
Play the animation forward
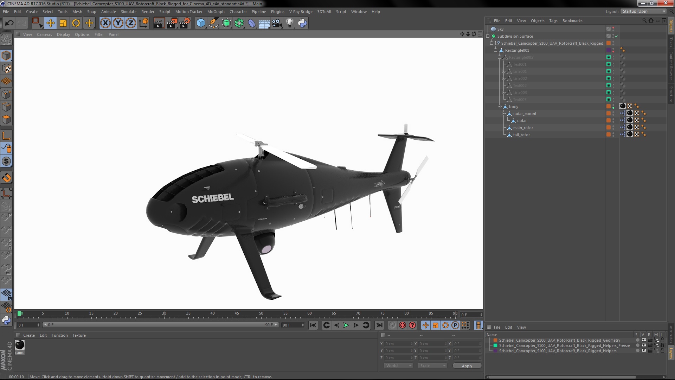pos(346,325)
